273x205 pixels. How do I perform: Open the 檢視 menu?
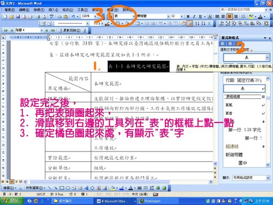(39, 10)
